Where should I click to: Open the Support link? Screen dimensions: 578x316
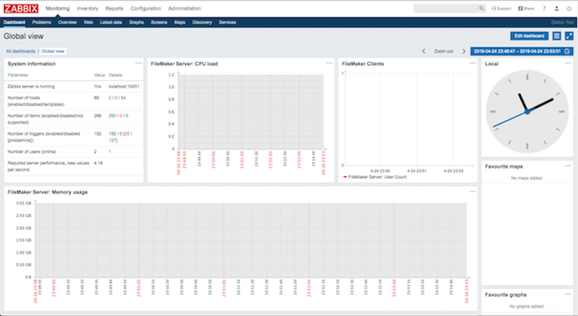coord(501,9)
